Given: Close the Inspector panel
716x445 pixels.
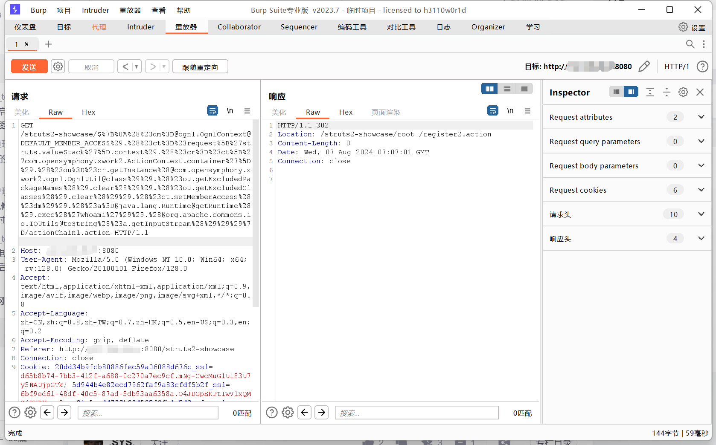Looking at the screenshot, I should coord(700,92).
